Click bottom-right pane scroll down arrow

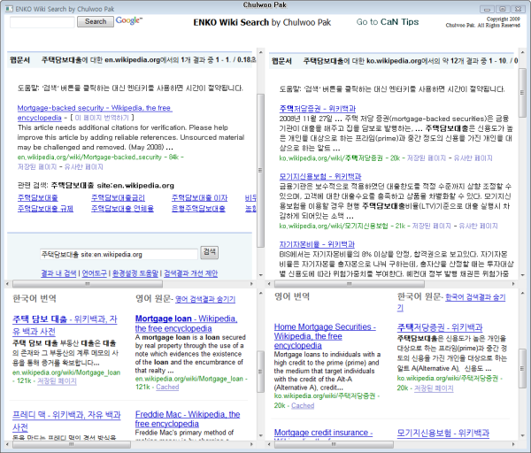522,435
